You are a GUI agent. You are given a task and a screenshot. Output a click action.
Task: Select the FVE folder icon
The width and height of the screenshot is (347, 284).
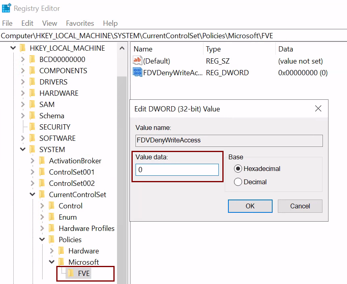tap(71, 274)
